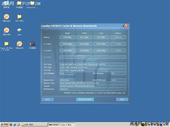The width and height of the screenshot is (170, 127).
Task: Click L1 Cache Latency value 1.4 ns
Action: tap(118, 44)
